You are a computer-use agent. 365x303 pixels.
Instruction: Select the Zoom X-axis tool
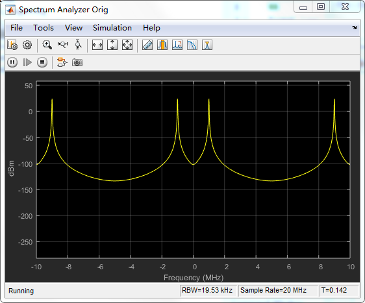pyautogui.click(x=62, y=44)
